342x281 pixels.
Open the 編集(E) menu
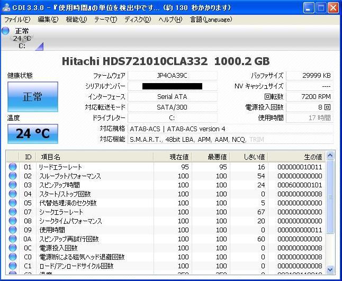(x=48, y=20)
